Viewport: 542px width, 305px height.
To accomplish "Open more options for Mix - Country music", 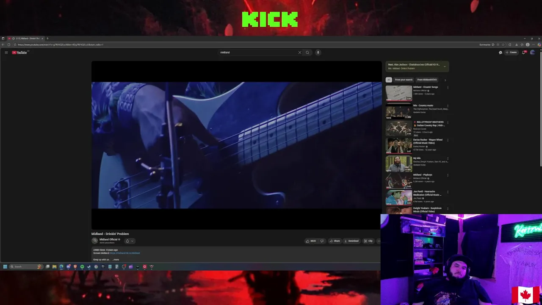I will click(448, 106).
